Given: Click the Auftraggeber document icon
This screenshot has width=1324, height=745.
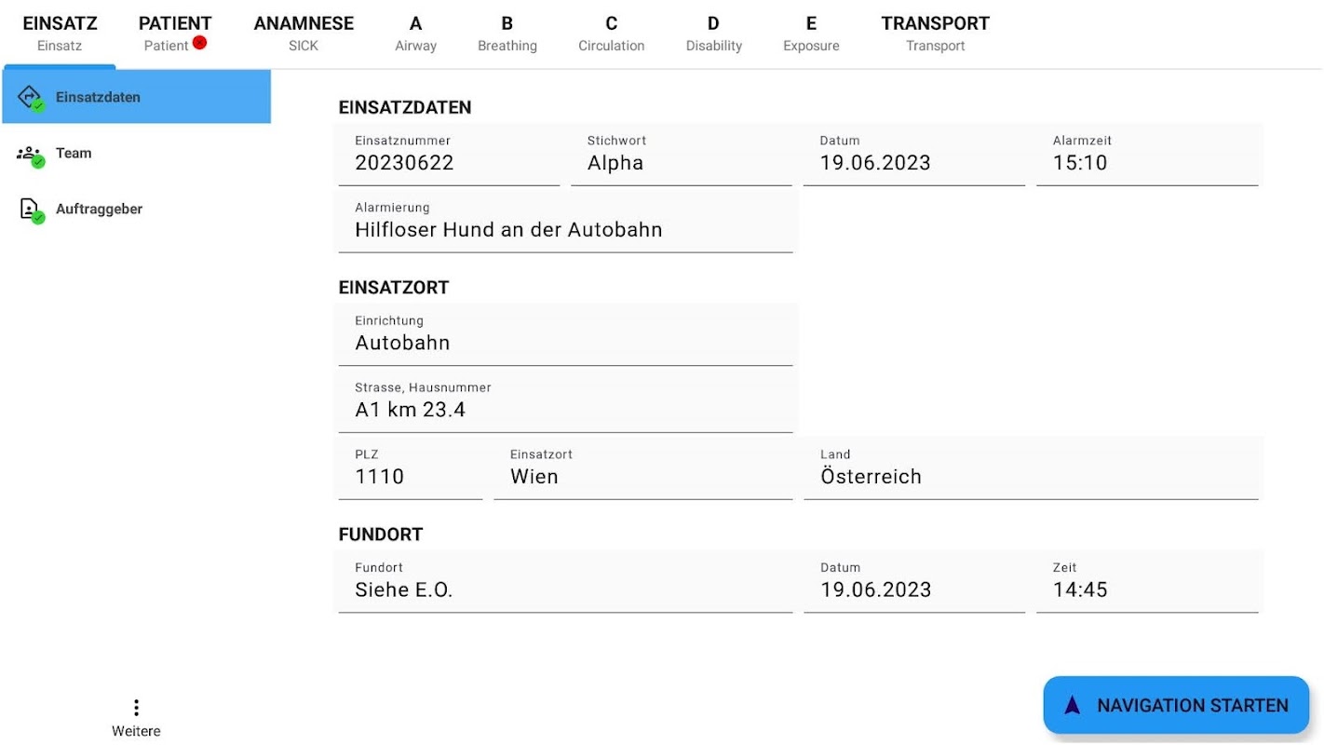Looking at the screenshot, I should pyautogui.click(x=30, y=209).
